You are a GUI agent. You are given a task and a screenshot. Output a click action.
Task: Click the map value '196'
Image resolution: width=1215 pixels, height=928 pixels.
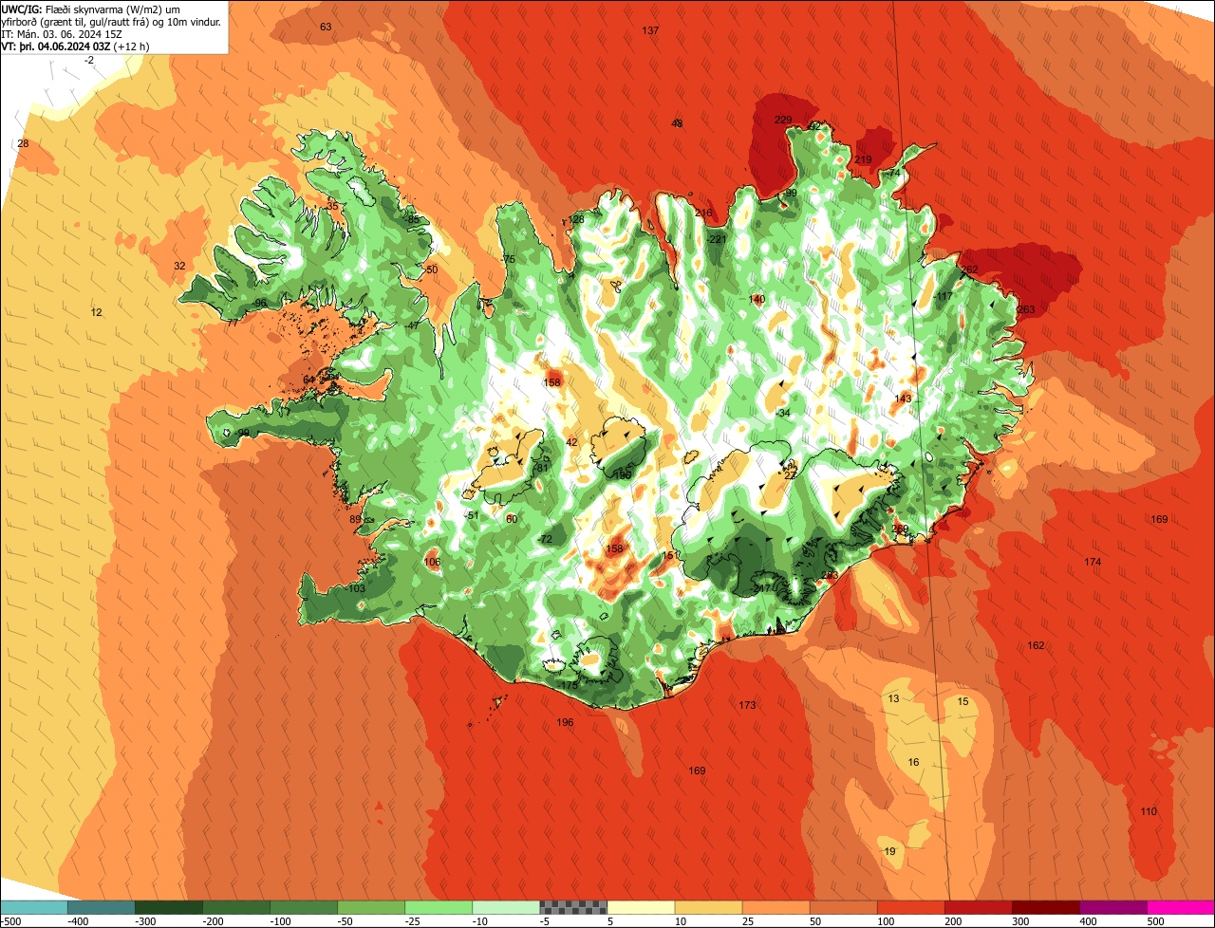(565, 722)
